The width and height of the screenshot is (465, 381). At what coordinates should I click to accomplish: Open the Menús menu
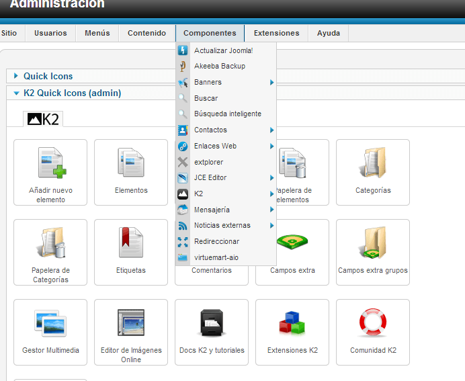(97, 33)
